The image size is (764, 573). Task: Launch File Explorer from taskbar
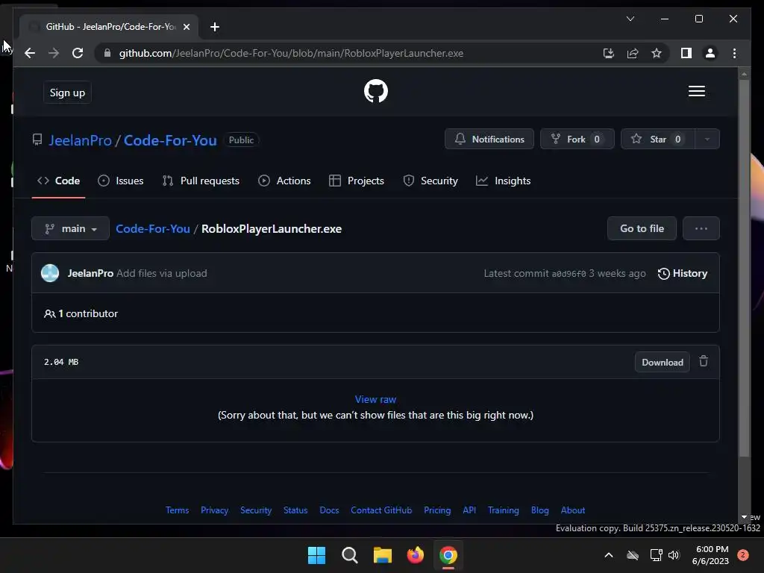coord(383,555)
